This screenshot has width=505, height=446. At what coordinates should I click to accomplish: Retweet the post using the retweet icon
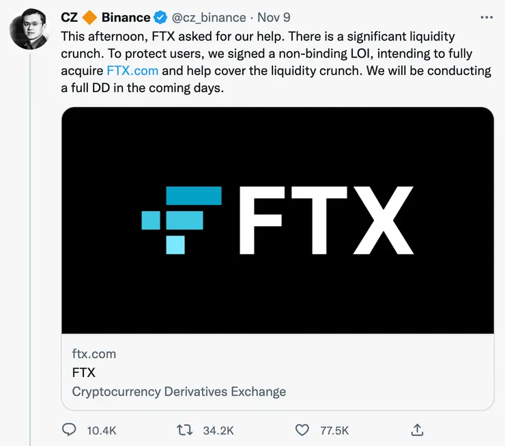coord(185,430)
